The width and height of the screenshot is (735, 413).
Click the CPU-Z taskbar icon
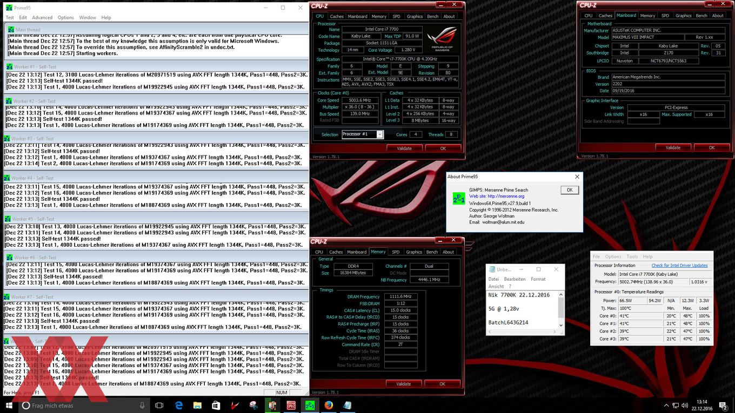[291, 405]
